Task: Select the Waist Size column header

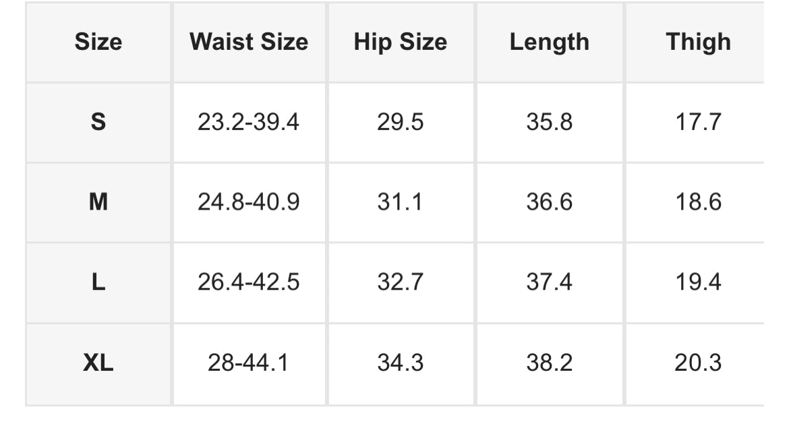Action: [x=249, y=42]
